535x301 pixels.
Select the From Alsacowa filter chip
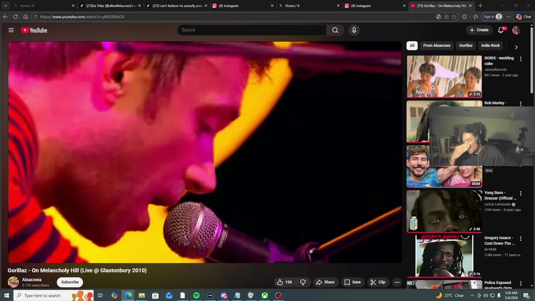coord(437,46)
